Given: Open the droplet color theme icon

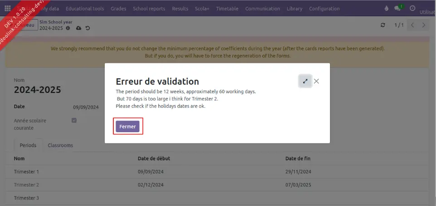Looking at the screenshot, I should (387, 9).
